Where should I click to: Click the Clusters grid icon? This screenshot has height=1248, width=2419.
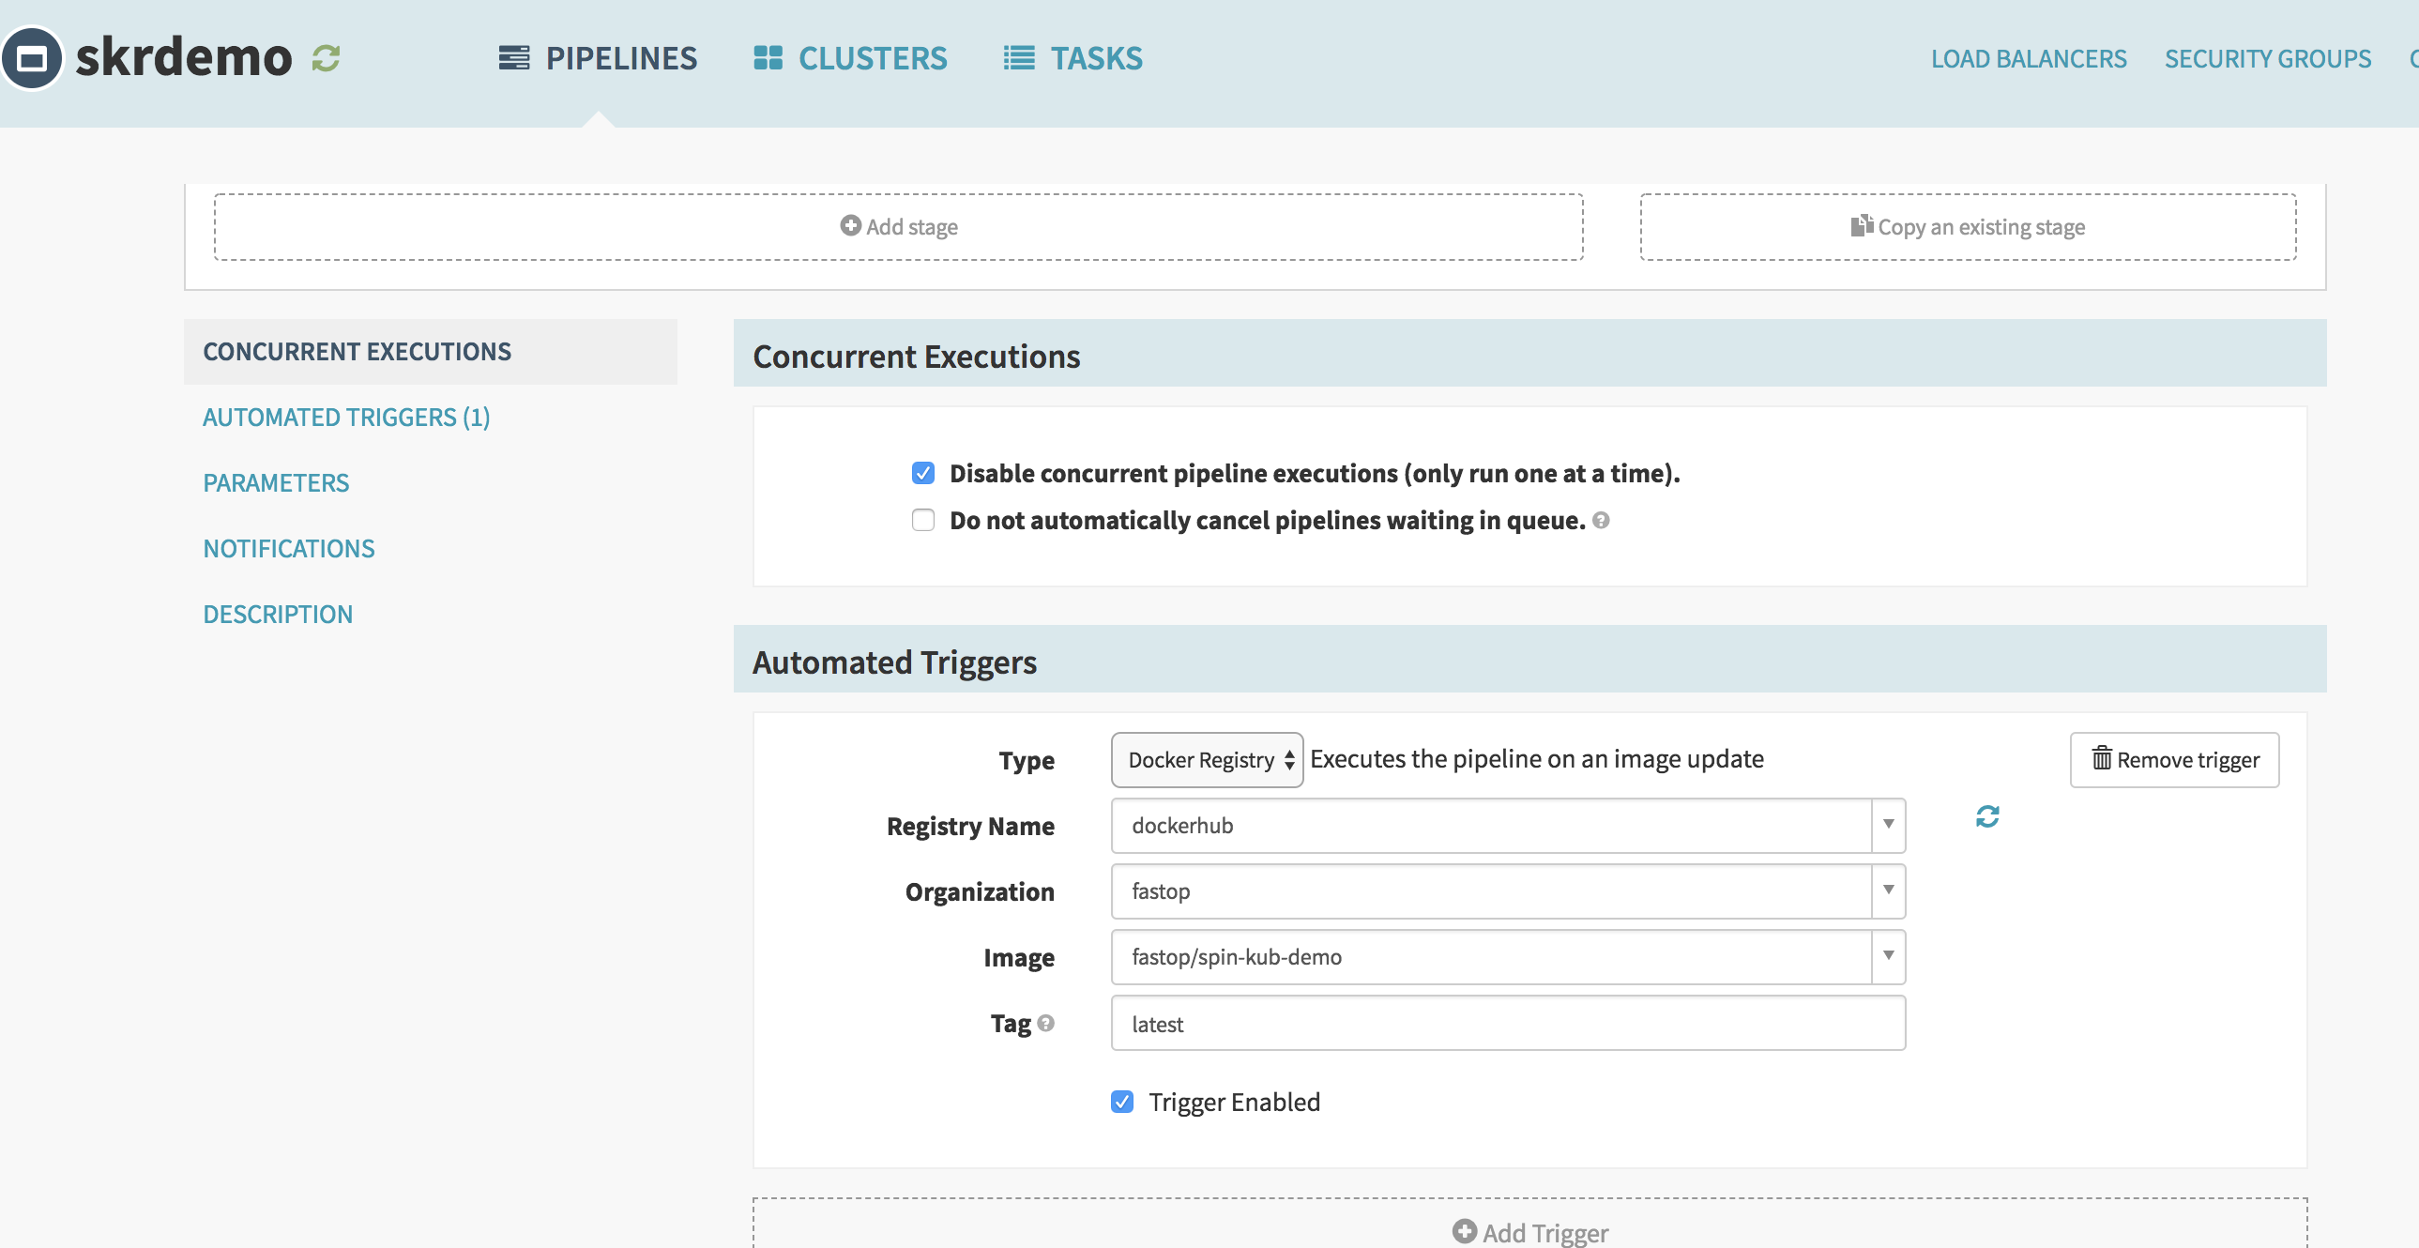[768, 58]
